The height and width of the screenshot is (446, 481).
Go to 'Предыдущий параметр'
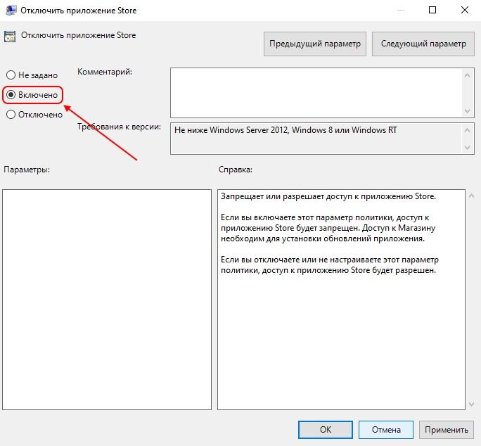tap(315, 44)
